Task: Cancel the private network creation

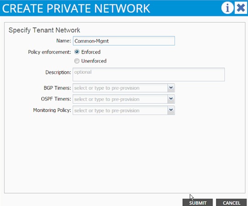Action: click(231, 202)
